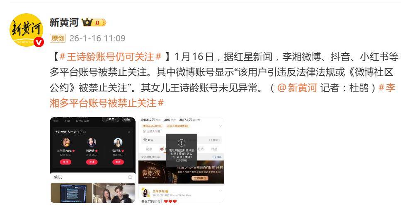Open hashtag 王诗龄账号仍可关注

110,57
